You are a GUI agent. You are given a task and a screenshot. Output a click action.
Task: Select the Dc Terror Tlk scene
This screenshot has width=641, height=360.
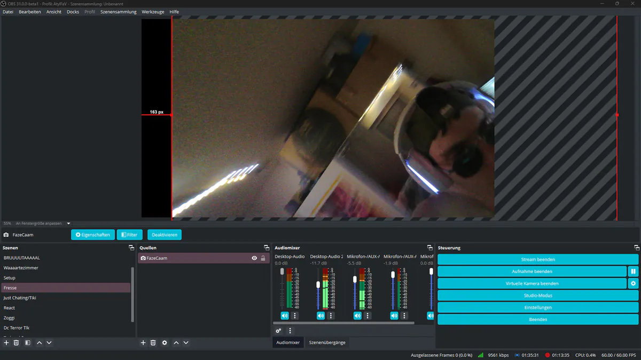pos(66,328)
